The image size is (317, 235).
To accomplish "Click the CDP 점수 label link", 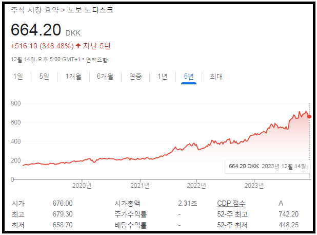I will 231,203.
